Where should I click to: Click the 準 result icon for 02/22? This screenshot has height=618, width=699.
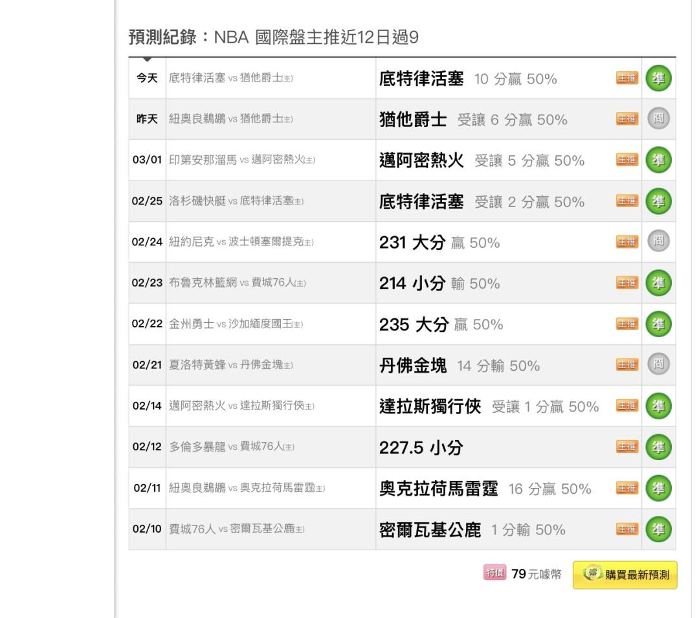(x=658, y=324)
